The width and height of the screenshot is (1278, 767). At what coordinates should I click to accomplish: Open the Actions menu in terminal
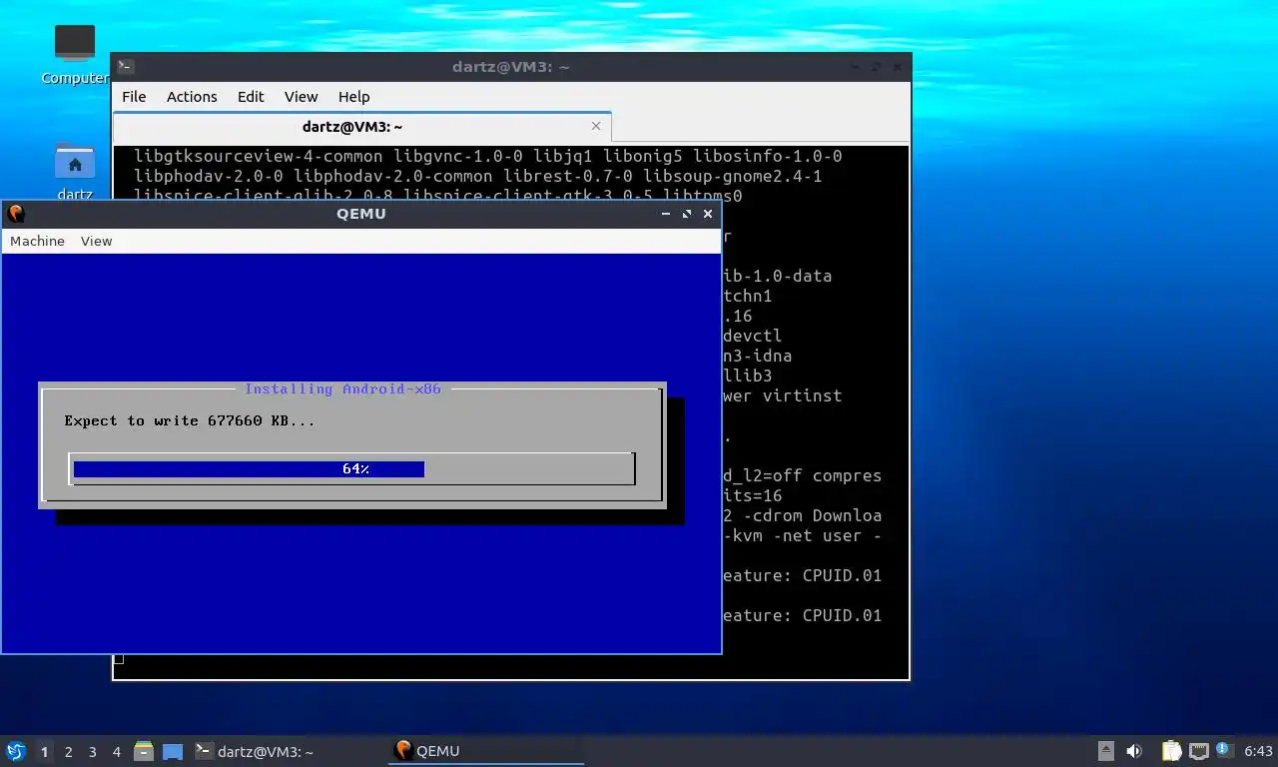pyautogui.click(x=192, y=97)
